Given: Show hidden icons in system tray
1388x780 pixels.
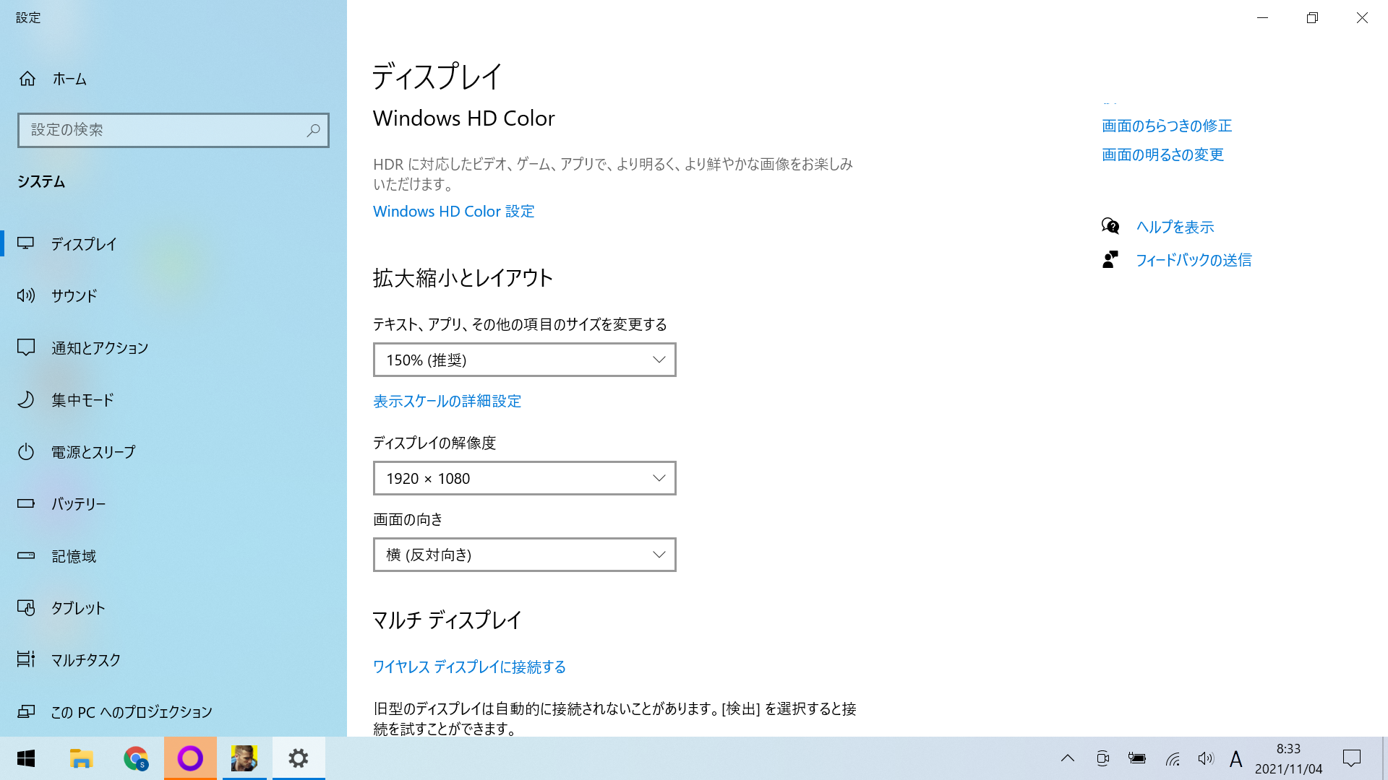Looking at the screenshot, I should click(1067, 758).
